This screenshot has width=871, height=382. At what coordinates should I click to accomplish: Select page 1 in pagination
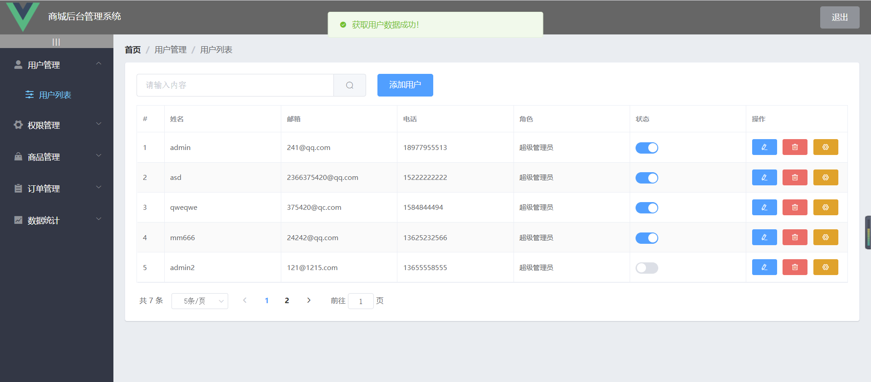pyautogui.click(x=267, y=300)
